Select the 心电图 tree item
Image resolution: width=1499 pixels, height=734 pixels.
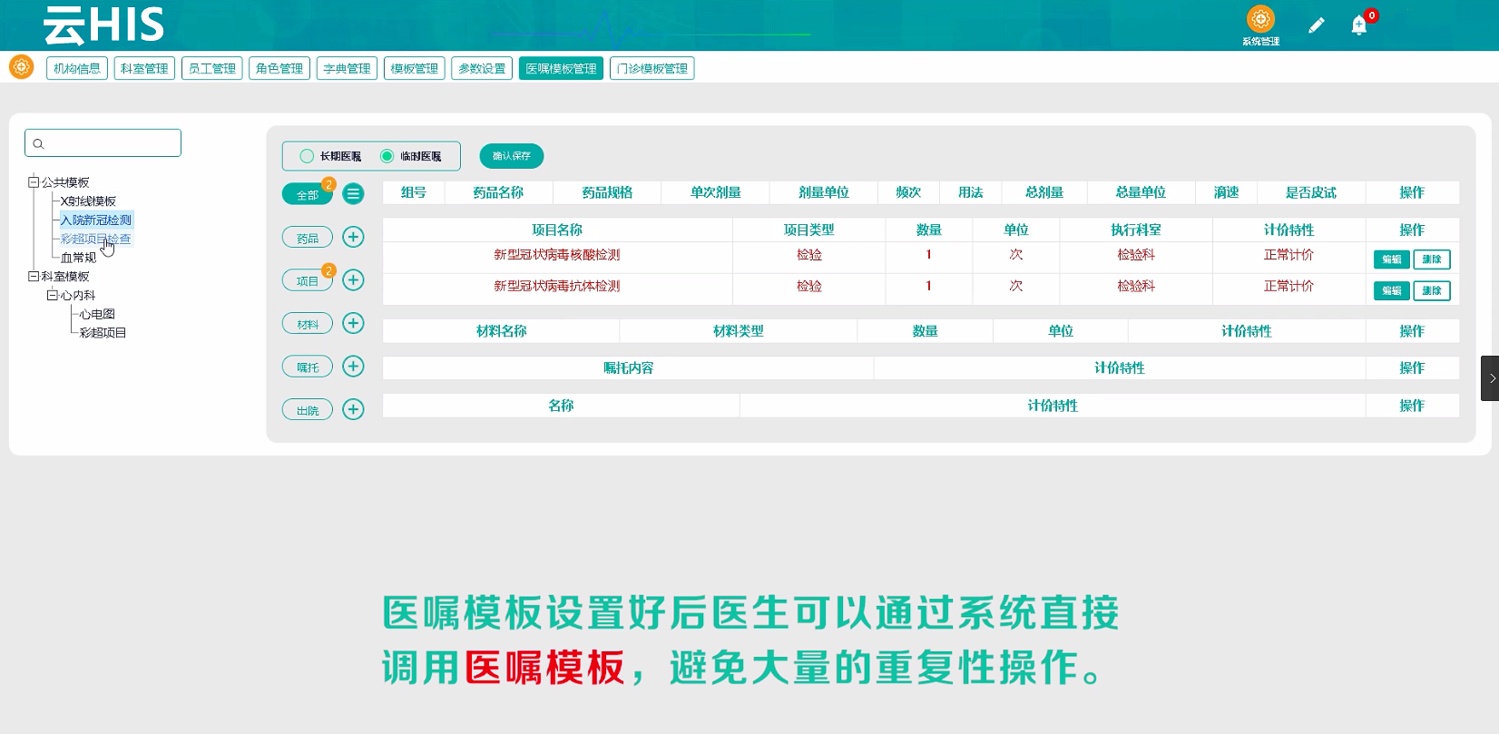click(97, 314)
